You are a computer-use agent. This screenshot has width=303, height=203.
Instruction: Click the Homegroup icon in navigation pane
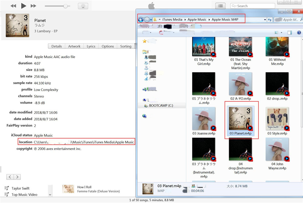pos(144,89)
